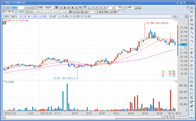Click the candlestick icon in right sidebar
The height and width of the screenshot is (121, 196).
coord(191,61)
